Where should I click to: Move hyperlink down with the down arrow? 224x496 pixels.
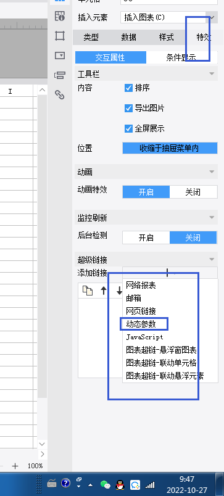[x=119, y=291]
